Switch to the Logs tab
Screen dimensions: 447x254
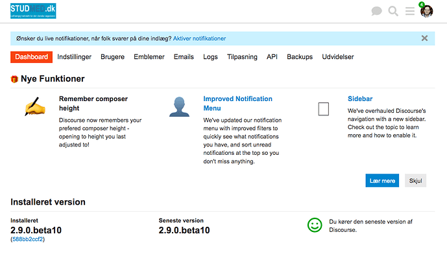click(210, 57)
